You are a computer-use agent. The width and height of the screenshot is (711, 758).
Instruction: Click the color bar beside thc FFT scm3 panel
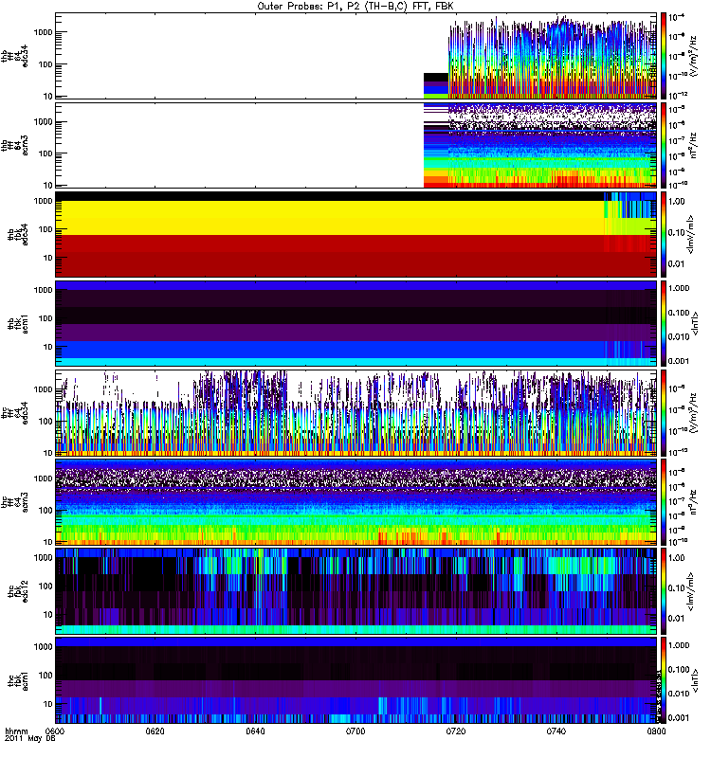[665, 501]
